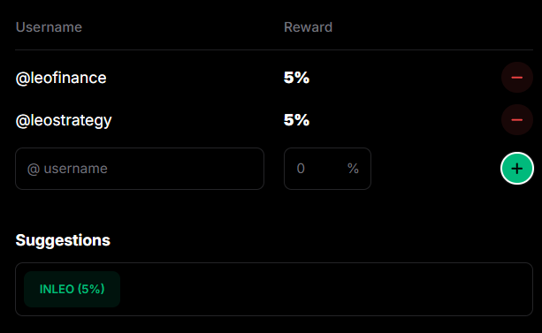Viewport: 542px width, 333px height.
Task: Apply the INLEO (5%) suggestion
Action: (72, 289)
